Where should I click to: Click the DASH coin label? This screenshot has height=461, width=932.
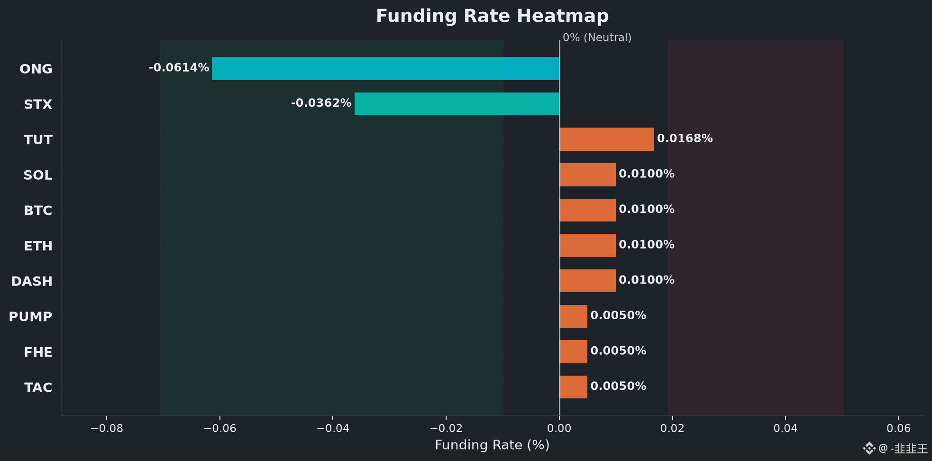tap(32, 281)
